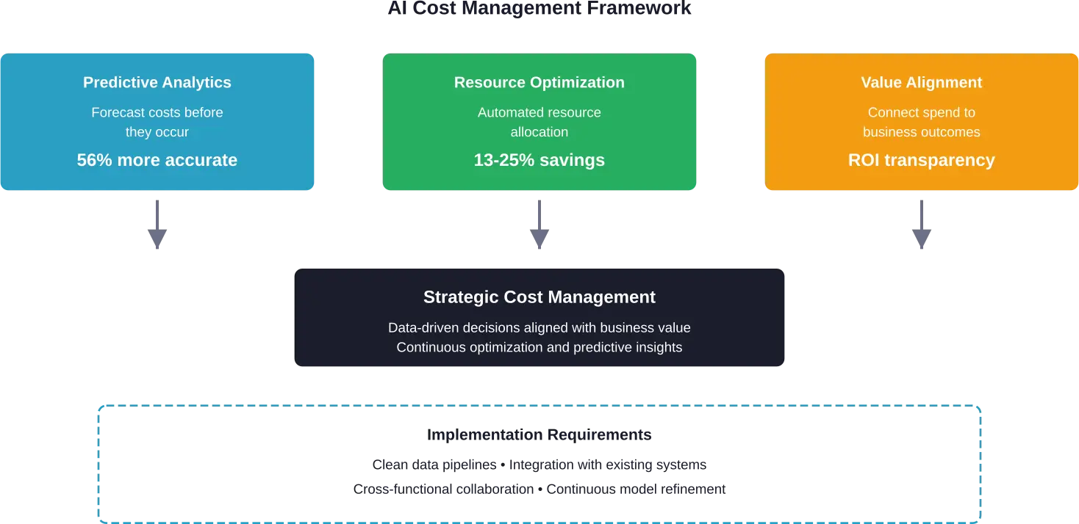Click the dashed blue border of bottom box
The width and height of the screenshot is (1079, 524).
click(x=98, y=462)
